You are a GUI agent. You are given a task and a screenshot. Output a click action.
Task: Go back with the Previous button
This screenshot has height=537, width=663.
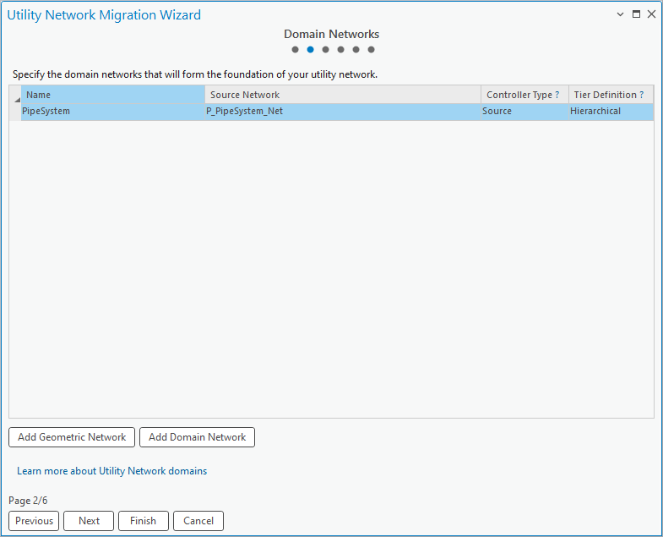pos(34,521)
